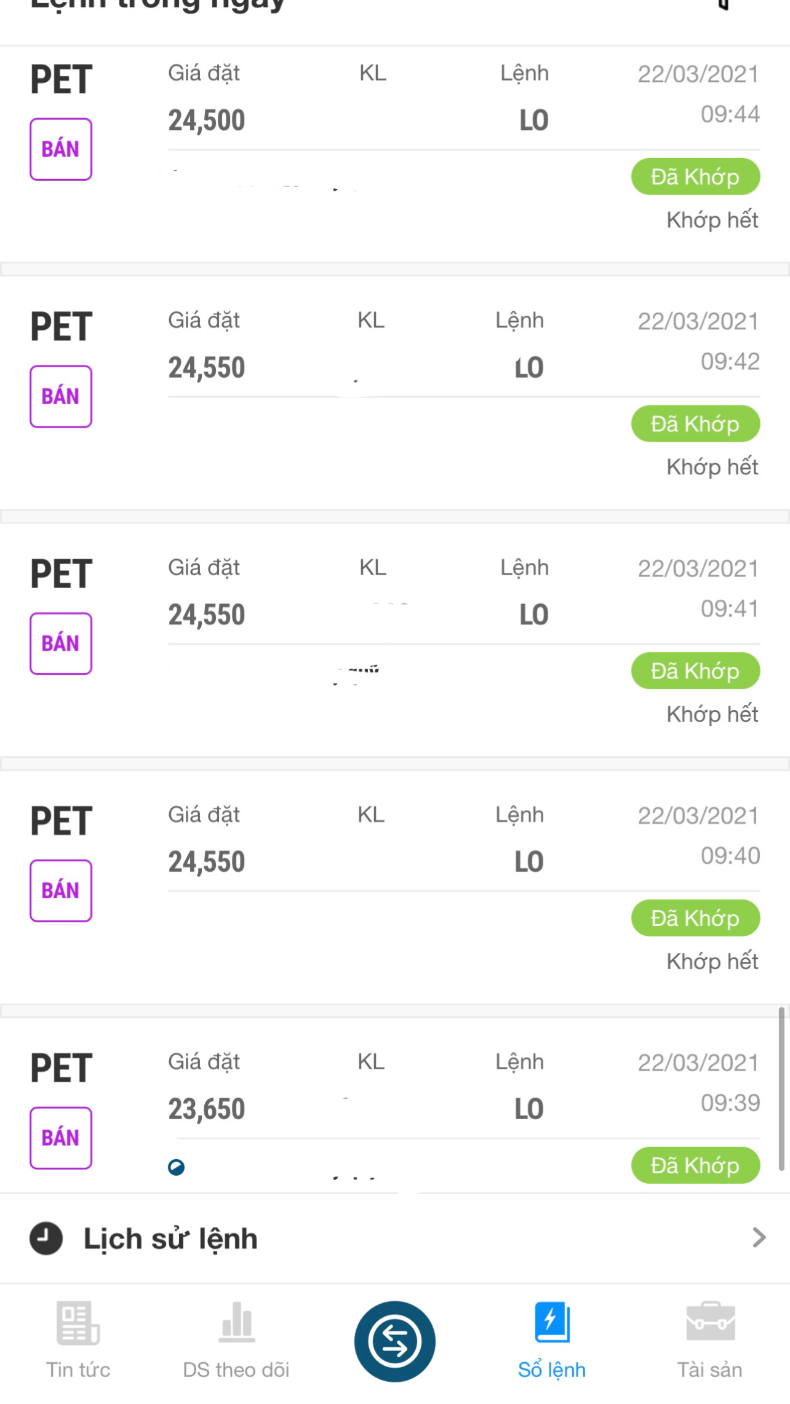Open the Tin tức news icon
Screen dimensions: 790x1404
(78, 1322)
